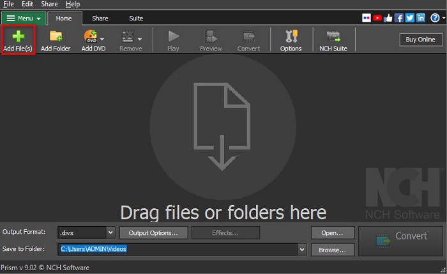
Task: Click the Add File(s) plus icon
Action: point(18,36)
